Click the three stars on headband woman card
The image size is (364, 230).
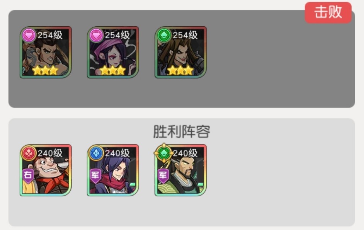pos(112,70)
